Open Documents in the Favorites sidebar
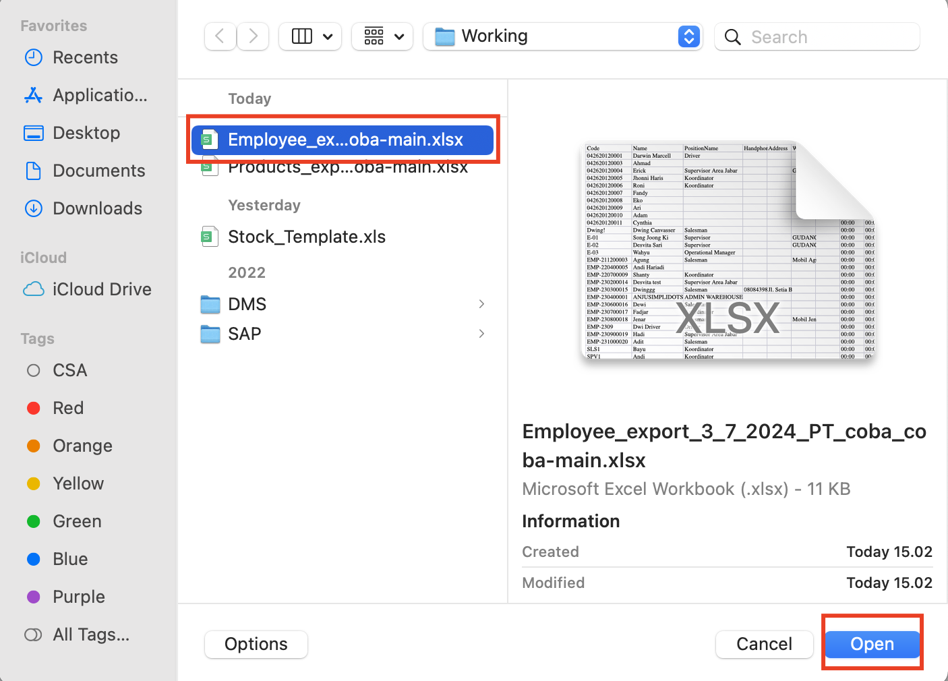Viewport: 948px width, 681px height. pyautogui.click(x=98, y=171)
